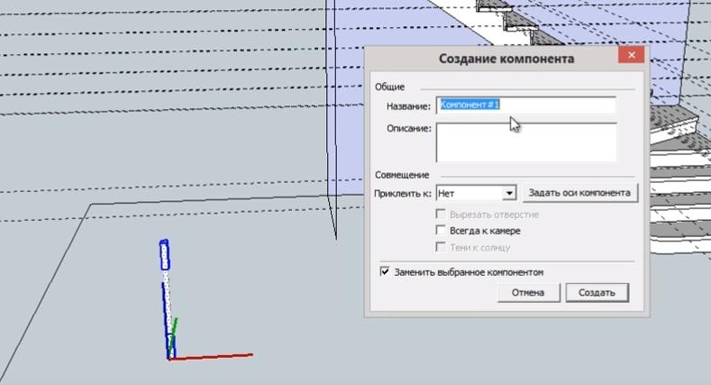Click the Название label text
Screen dimensions: 711x385
click(x=409, y=106)
